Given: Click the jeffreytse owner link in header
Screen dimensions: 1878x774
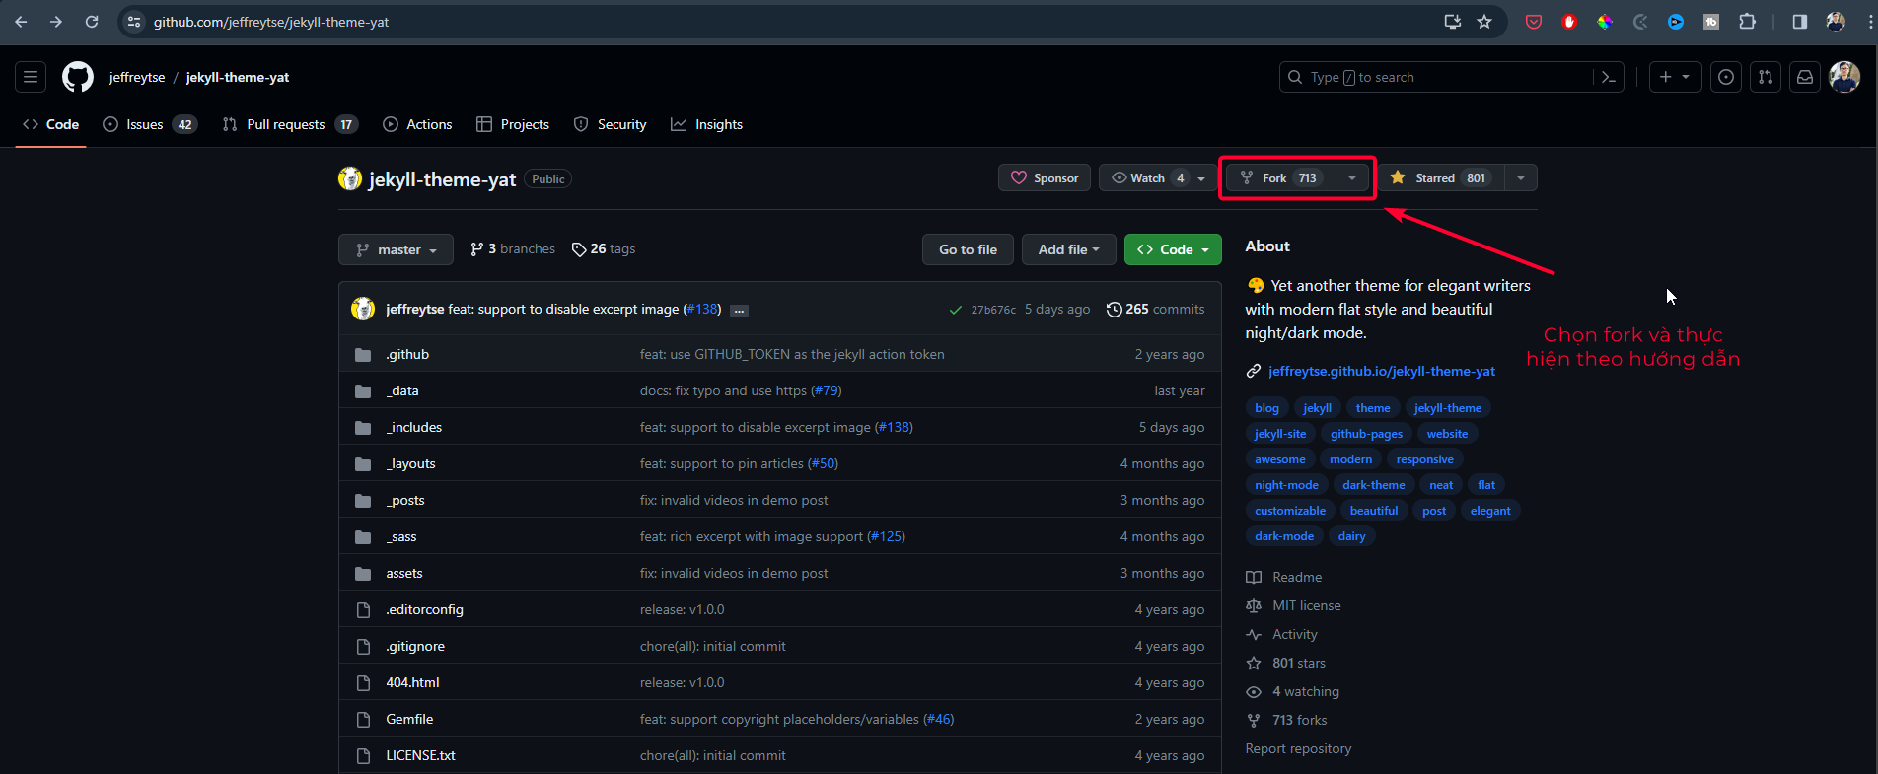Looking at the screenshot, I should click(137, 77).
